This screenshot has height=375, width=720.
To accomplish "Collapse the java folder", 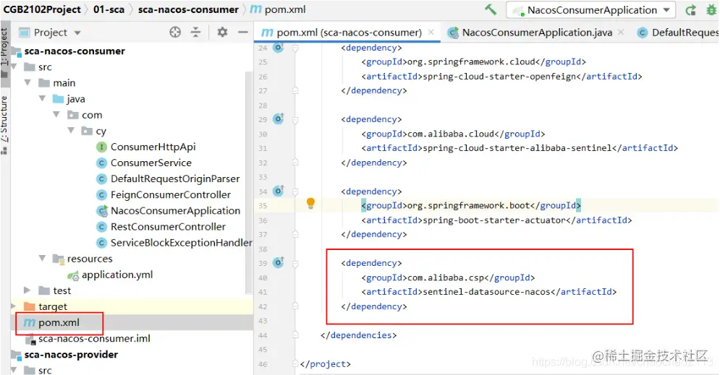I will click(x=42, y=99).
